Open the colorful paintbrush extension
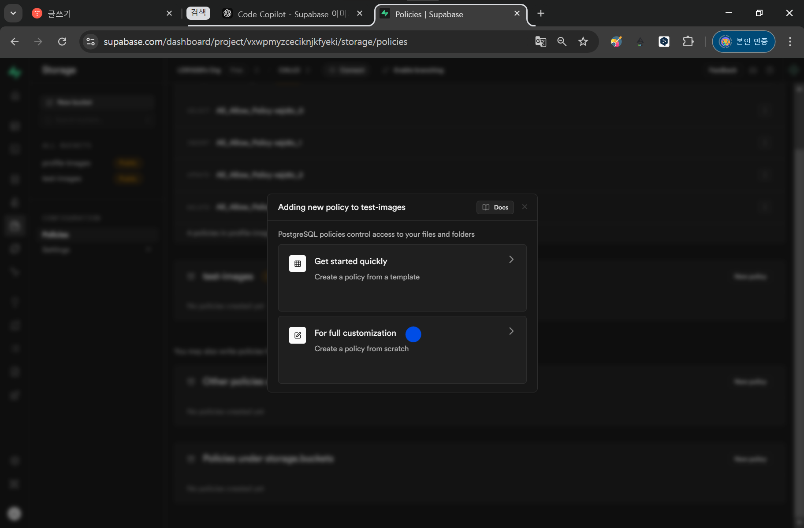This screenshot has width=804, height=528. coord(616,41)
